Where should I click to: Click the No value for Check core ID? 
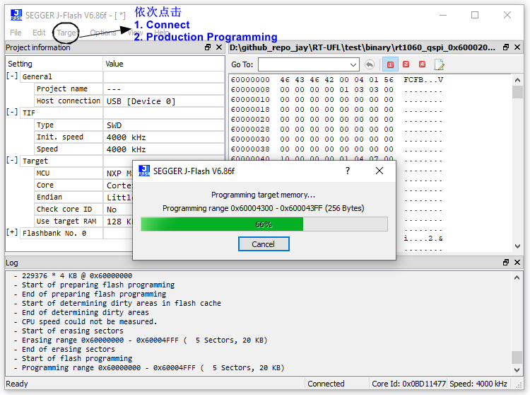tap(112, 210)
